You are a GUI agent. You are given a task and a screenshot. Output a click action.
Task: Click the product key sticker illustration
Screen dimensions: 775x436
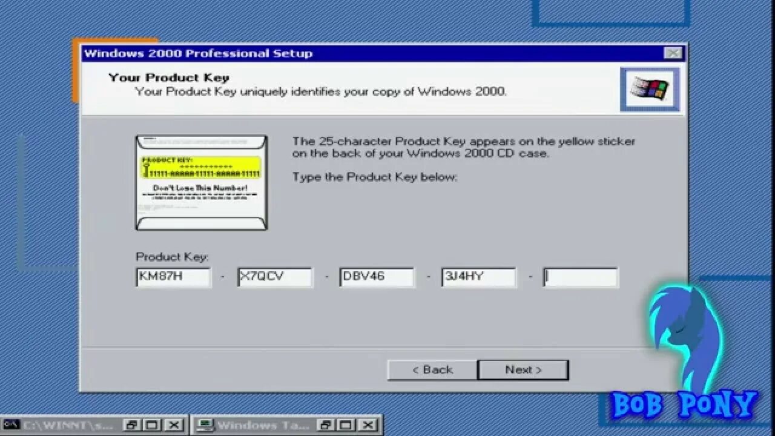point(201,182)
